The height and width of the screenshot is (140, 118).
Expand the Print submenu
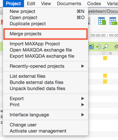pyautogui.click(x=45, y=105)
